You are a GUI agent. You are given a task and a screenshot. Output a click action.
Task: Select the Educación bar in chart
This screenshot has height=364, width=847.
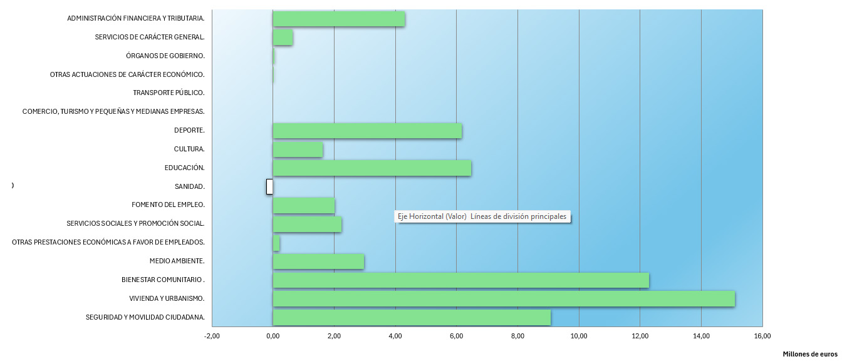point(372,168)
